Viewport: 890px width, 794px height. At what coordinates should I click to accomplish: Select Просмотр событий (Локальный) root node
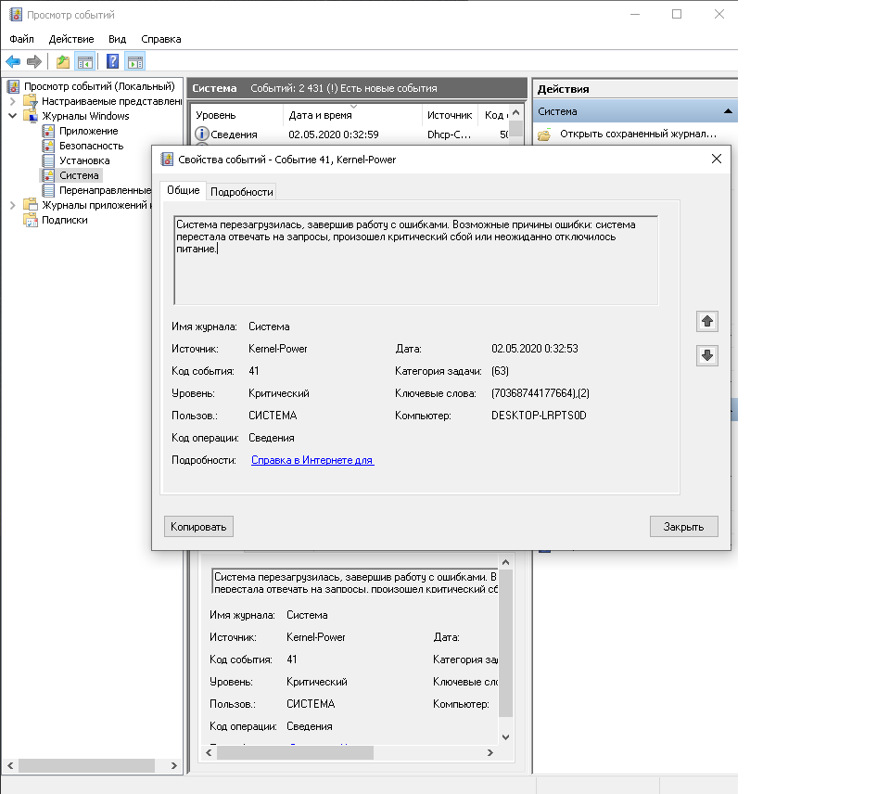click(x=99, y=86)
